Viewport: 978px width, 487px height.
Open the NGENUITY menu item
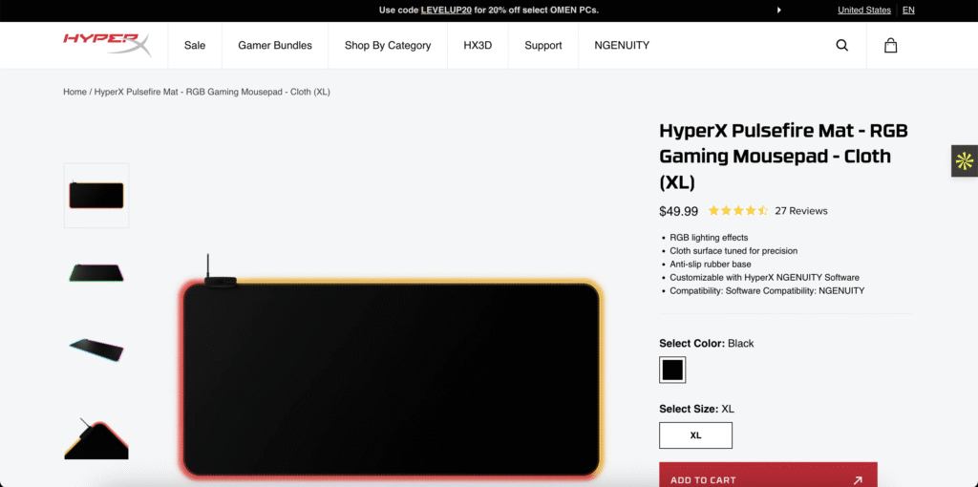(622, 45)
